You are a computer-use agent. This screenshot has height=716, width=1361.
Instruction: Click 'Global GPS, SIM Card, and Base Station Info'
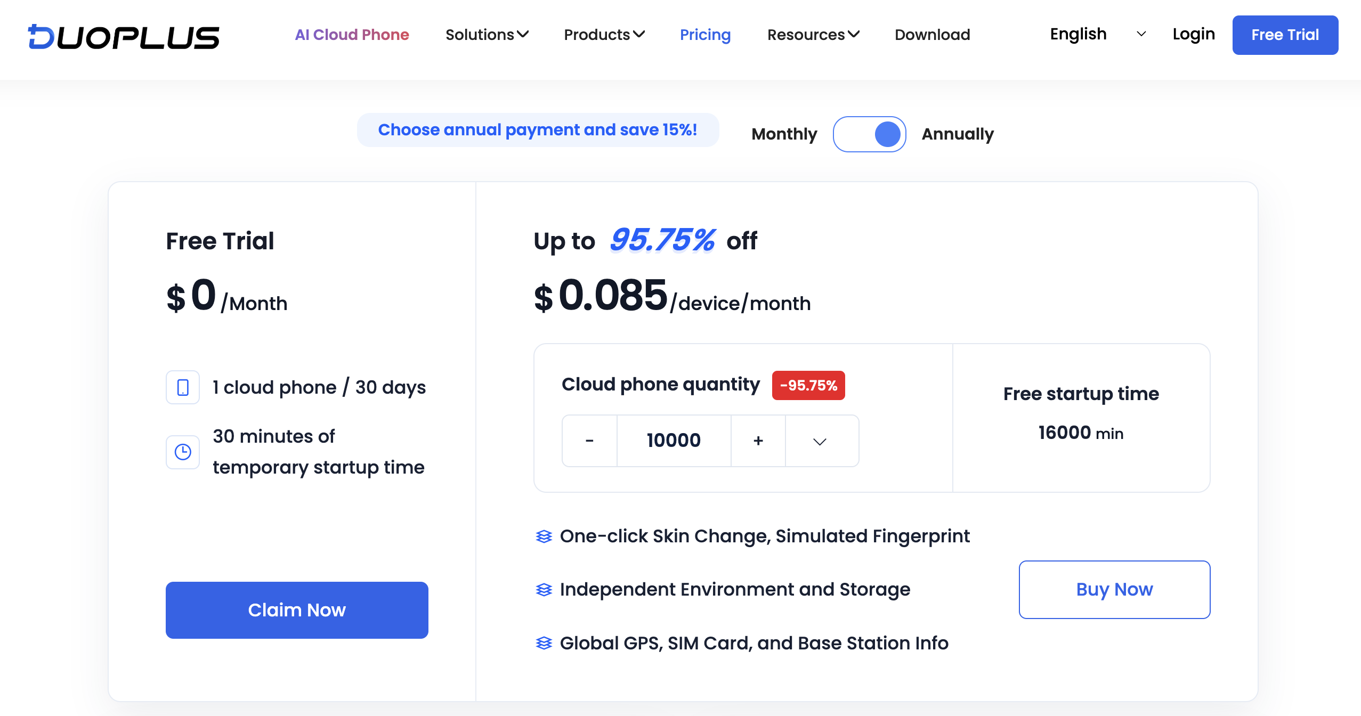[x=754, y=643]
